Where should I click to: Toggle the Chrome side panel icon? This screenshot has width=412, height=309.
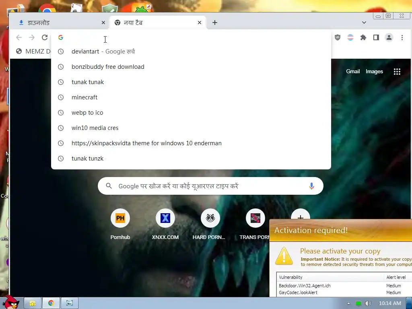click(376, 37)
